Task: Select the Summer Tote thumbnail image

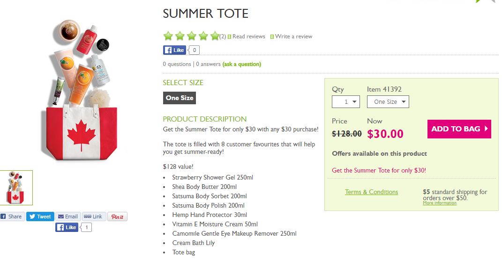Action: click(x=16, y=188)
